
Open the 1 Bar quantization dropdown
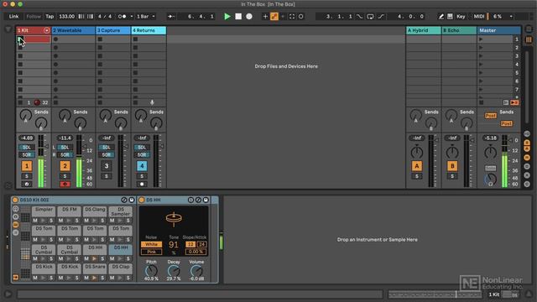[146, 17]
